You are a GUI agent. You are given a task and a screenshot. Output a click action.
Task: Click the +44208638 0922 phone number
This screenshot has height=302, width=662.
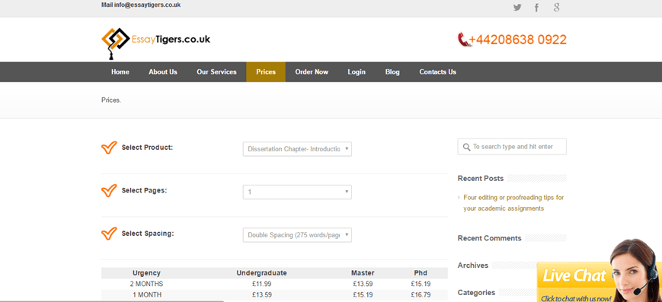pos(518,40)
